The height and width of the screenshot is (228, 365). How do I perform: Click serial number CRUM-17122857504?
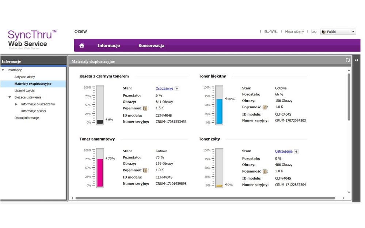click(x=290, y=185)
